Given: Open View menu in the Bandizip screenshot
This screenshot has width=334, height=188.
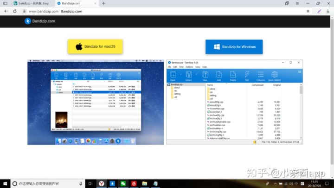Looking at the screenshot, I should click(198, 67).
